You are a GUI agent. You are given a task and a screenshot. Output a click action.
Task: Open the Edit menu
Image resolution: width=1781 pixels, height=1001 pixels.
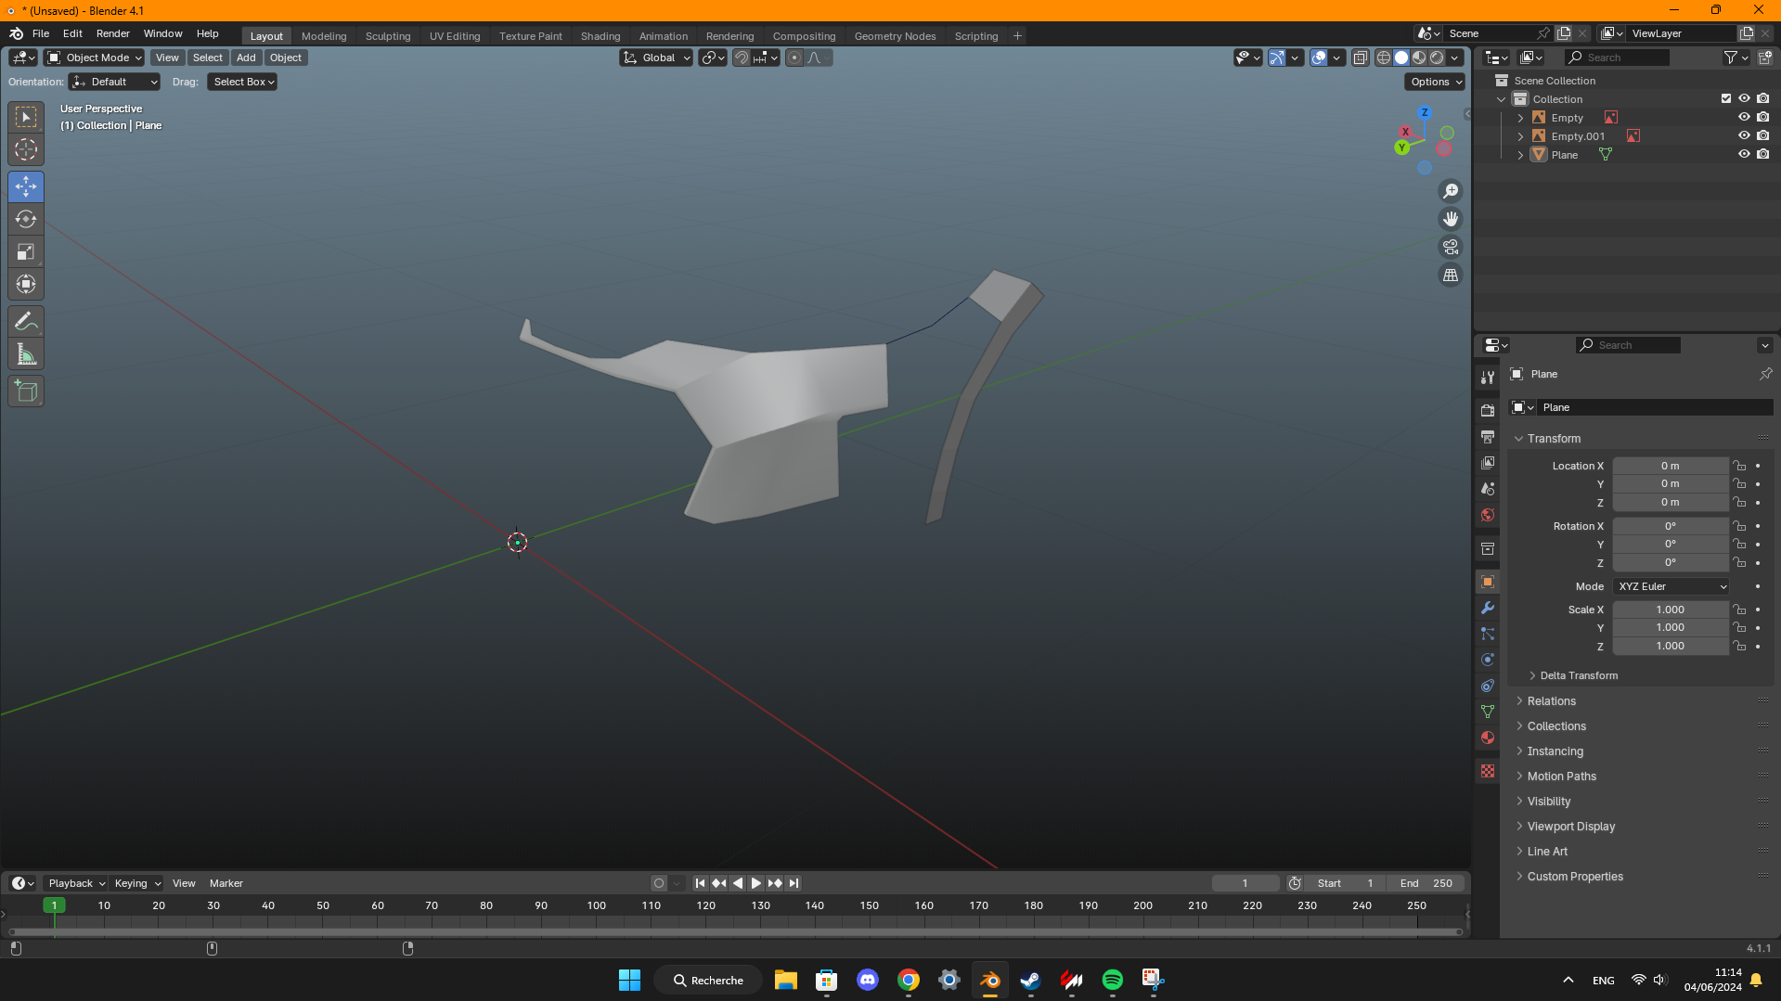click(72, 33)
